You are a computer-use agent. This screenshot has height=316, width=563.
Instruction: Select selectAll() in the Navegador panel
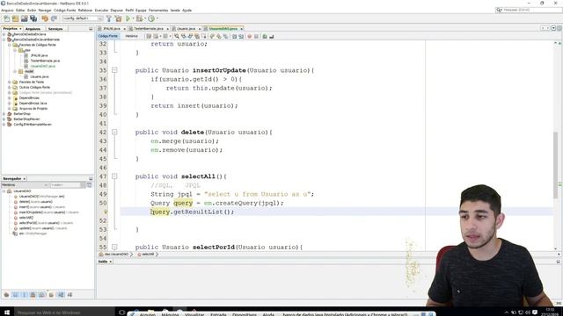coord(26,218)
